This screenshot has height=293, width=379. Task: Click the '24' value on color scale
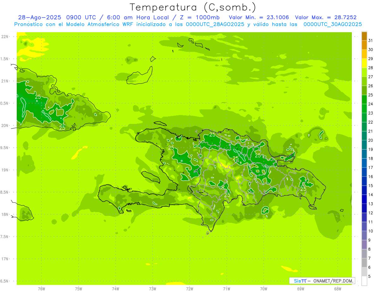tap(371, 104)
